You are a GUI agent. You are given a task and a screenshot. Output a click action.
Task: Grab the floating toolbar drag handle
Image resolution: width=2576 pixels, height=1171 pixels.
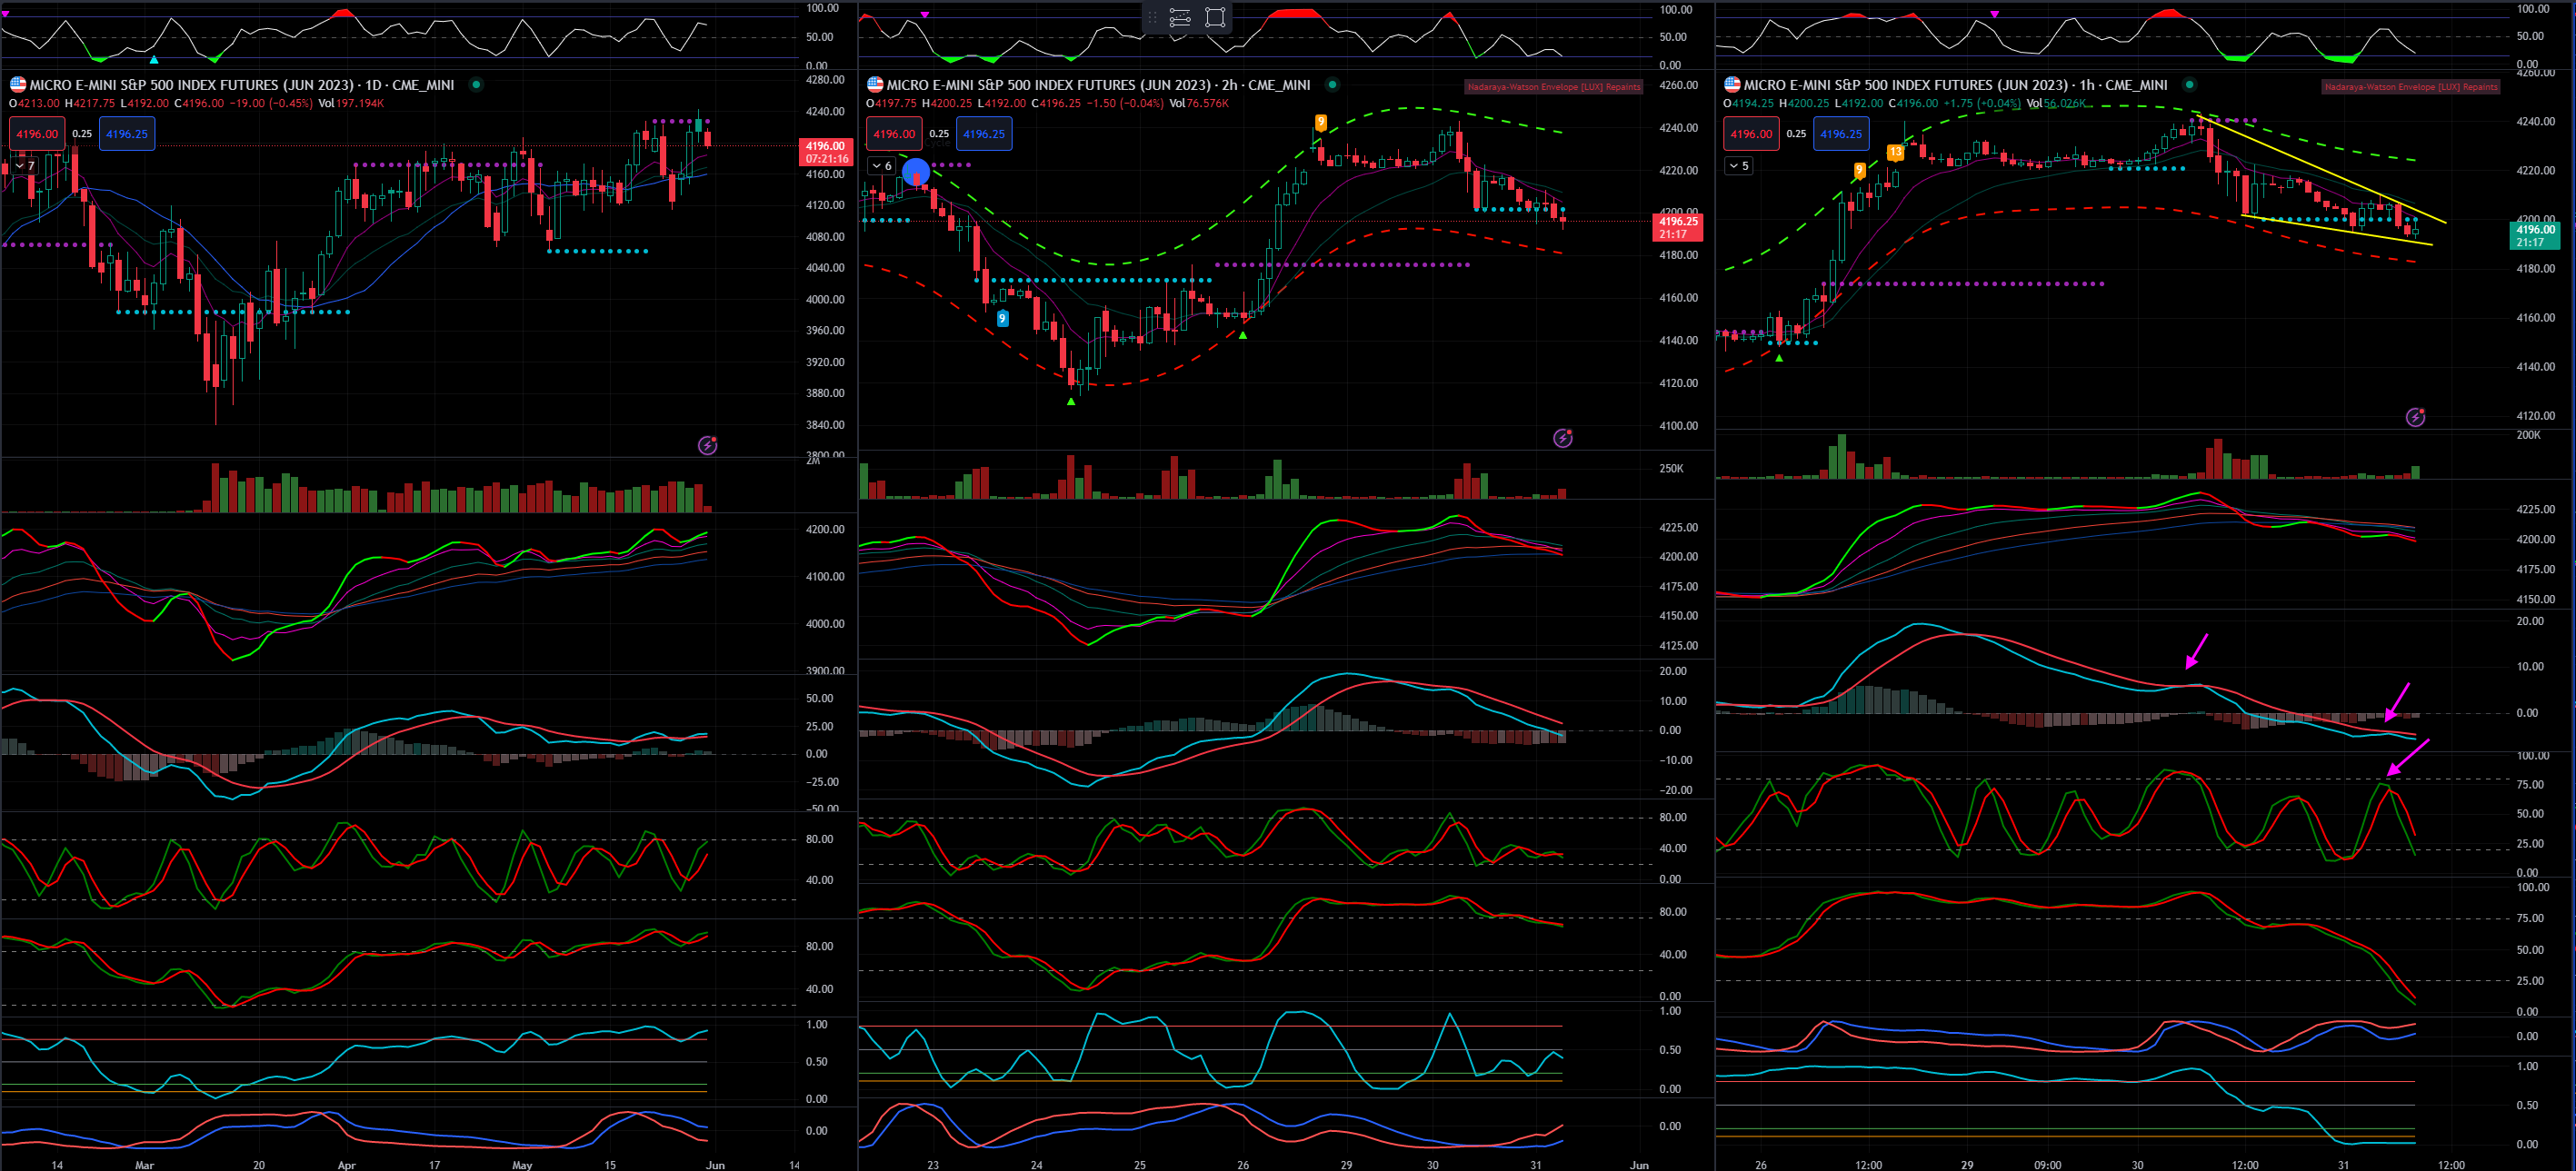[x=1152, y=17]
